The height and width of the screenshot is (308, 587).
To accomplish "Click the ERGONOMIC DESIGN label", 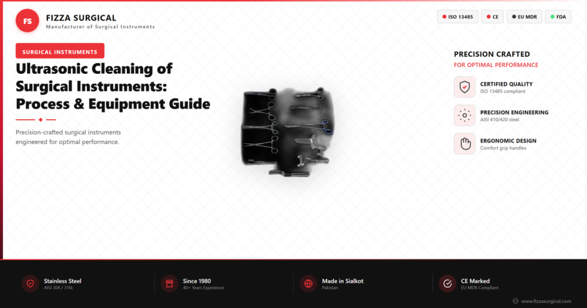I will point(508,141).
